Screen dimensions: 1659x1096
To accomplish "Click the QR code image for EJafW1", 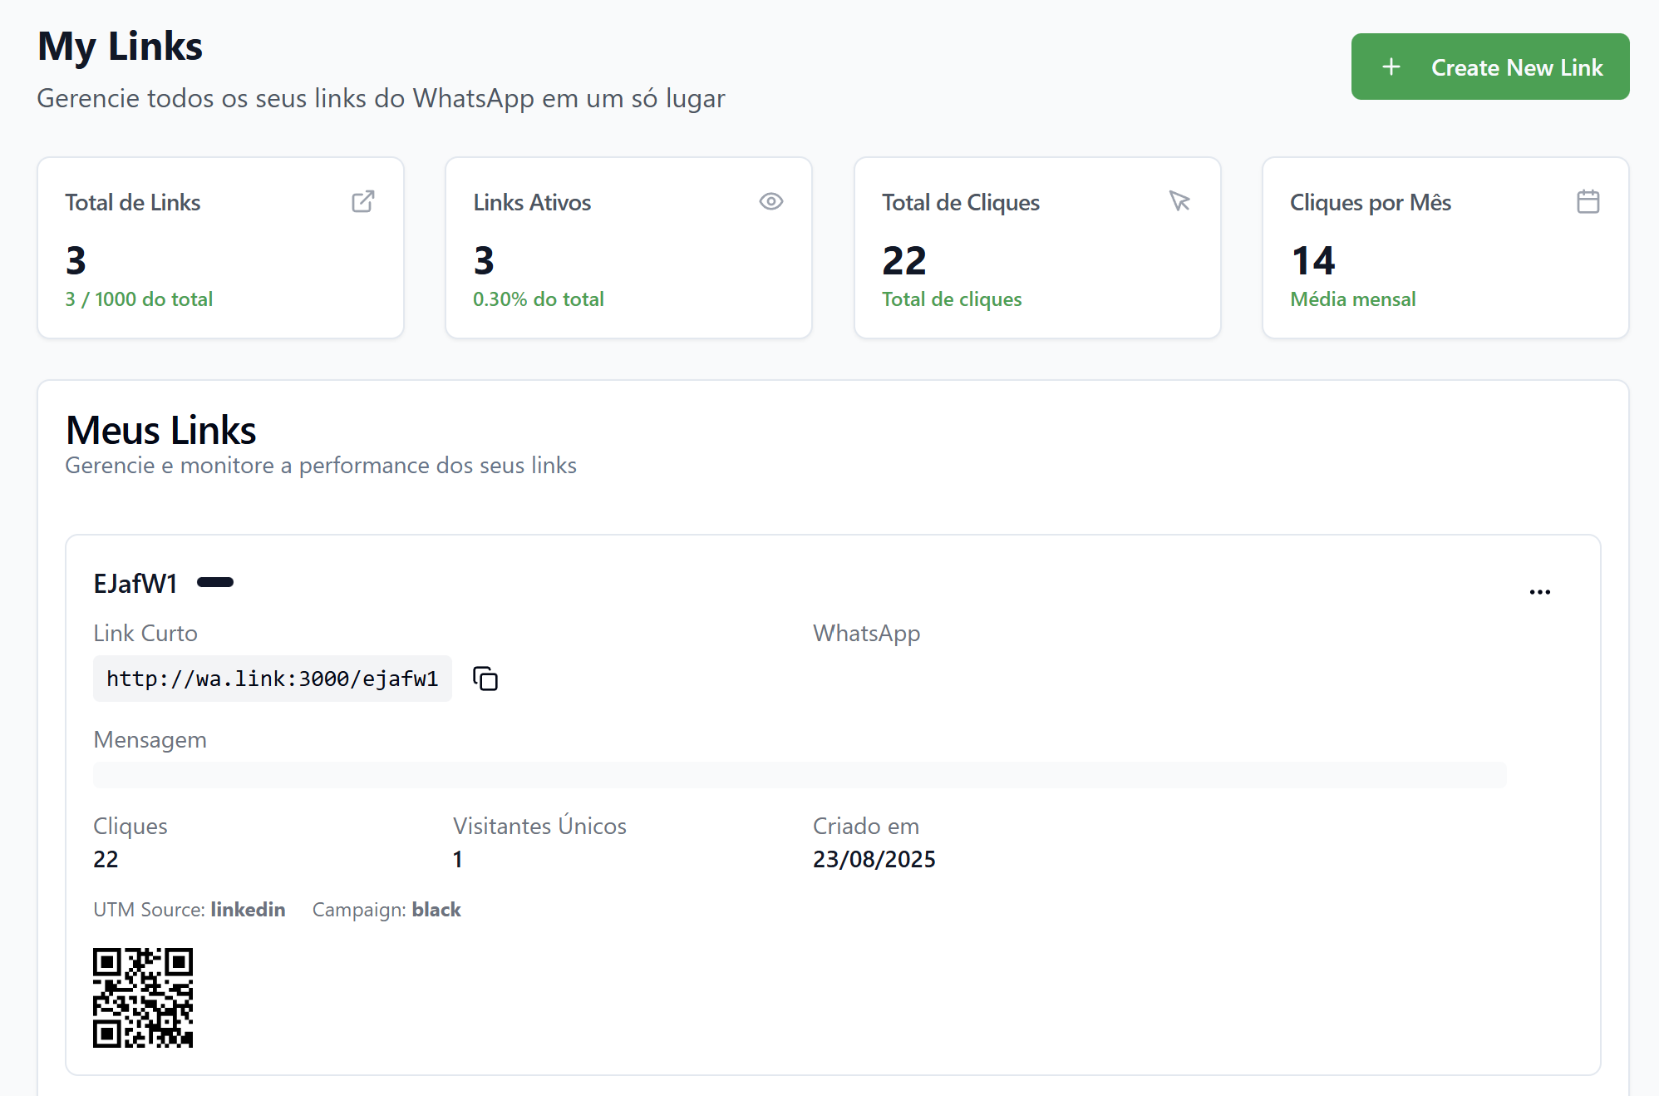I will pyautogui.click(x=143, y=997).
